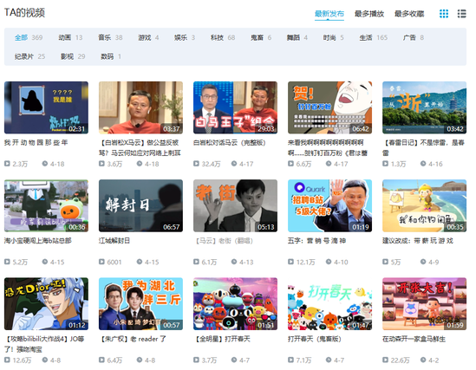Click play count icon under 我开动物园那些年
476x370 pixels.
click(x=7, y=164)
